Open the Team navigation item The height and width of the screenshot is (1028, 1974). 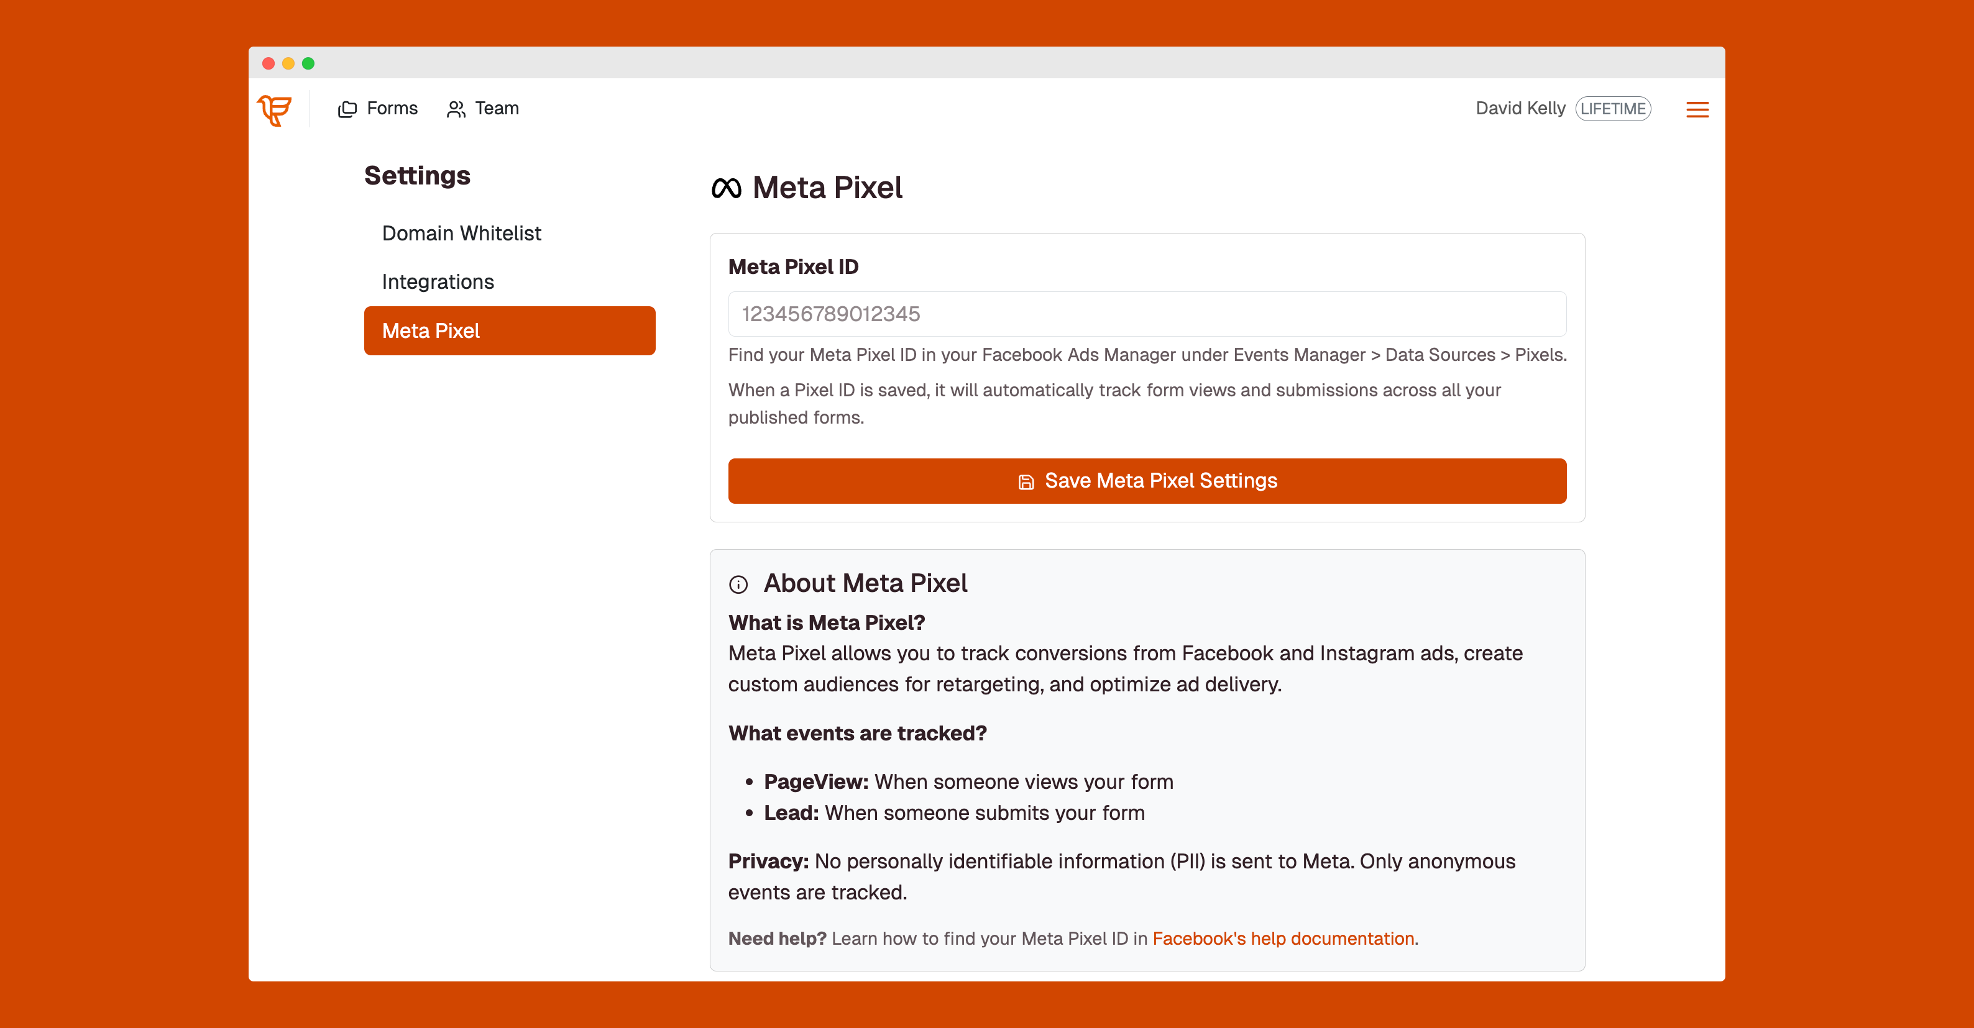(x=496, y=109)
